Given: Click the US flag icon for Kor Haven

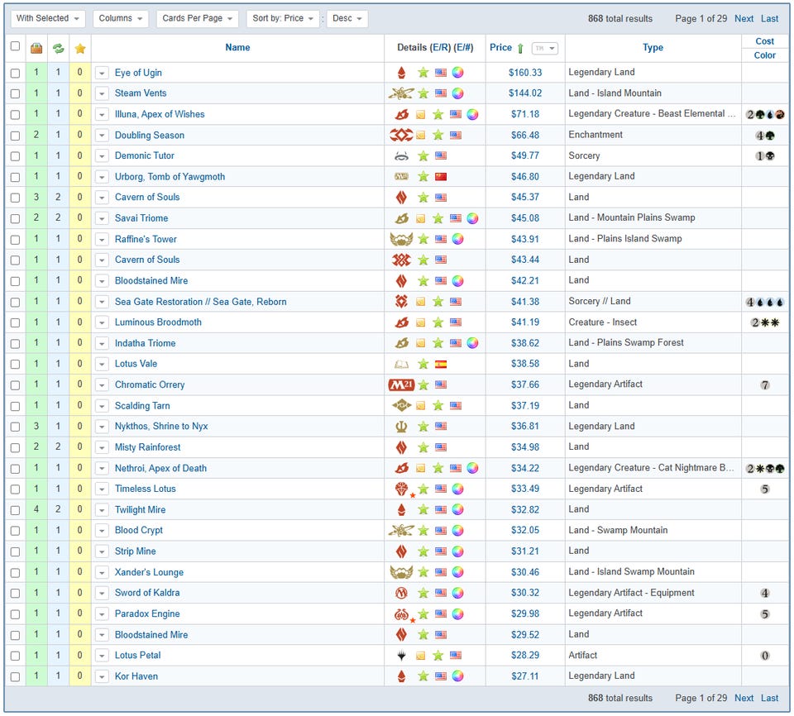Looking at the screenshot, I should point(441,676).
